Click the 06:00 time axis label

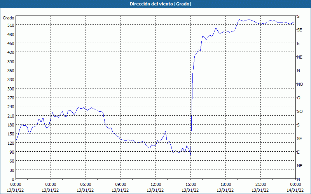click(x=86, y=185)
